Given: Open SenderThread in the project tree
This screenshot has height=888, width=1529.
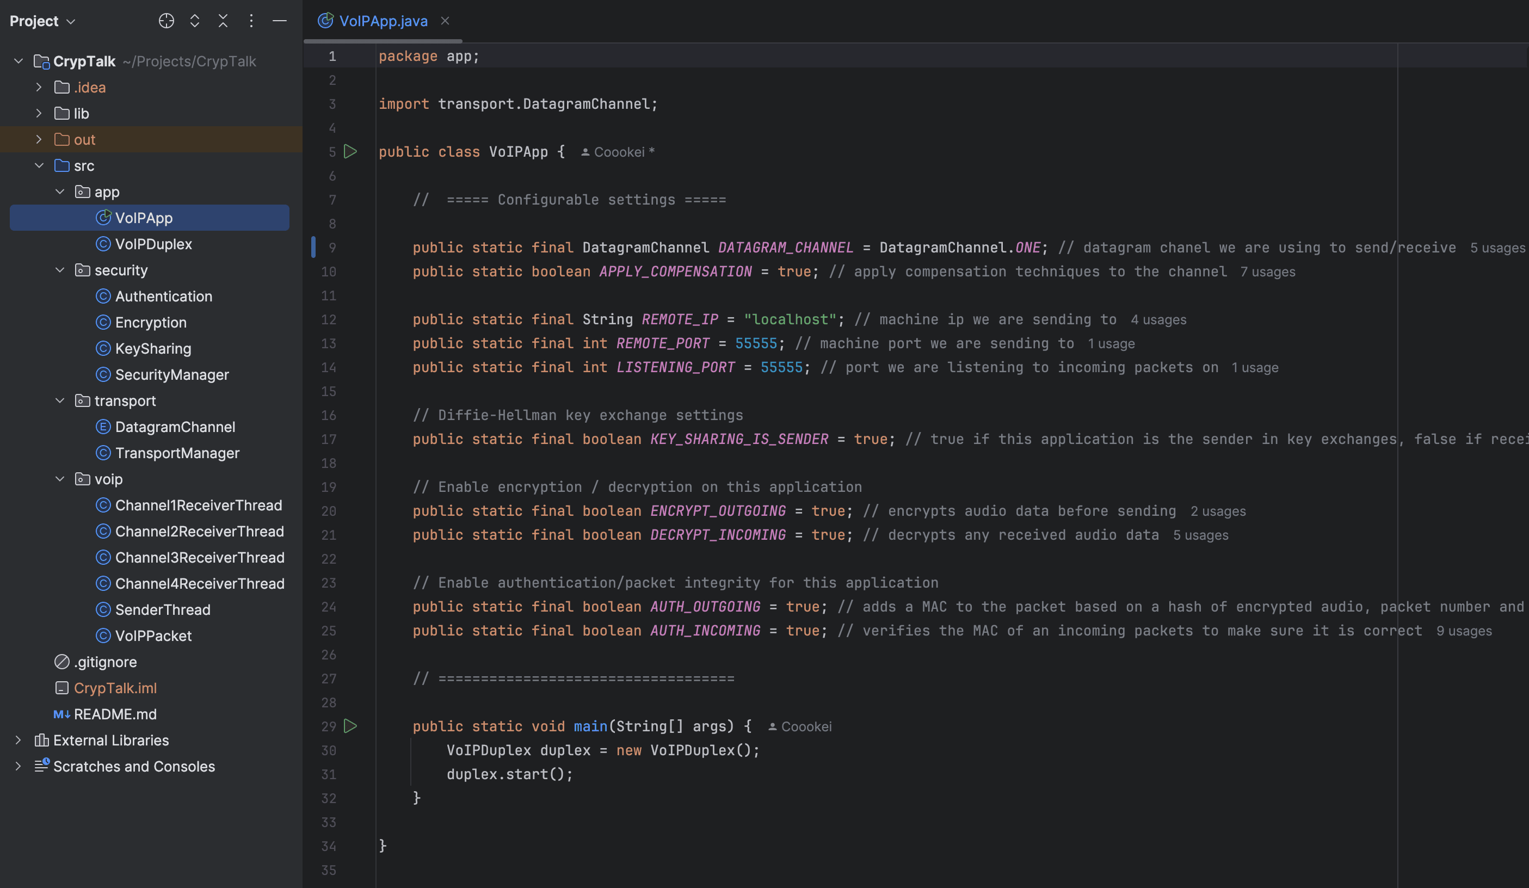Looking at the screenshot, I should [x=163, y=609].
